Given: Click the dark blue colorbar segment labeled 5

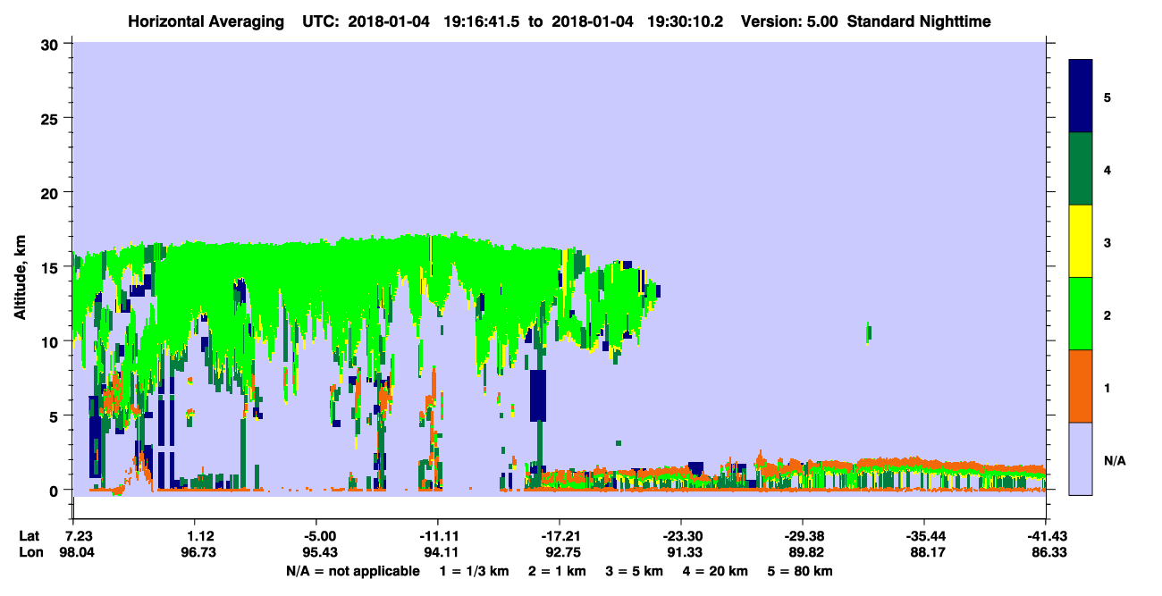Looking at the screenshot, I should point(1081,97).
